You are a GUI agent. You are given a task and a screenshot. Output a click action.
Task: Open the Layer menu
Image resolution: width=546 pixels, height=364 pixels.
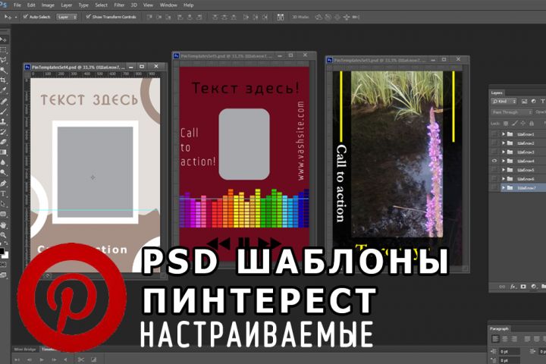tap(66, 5)
